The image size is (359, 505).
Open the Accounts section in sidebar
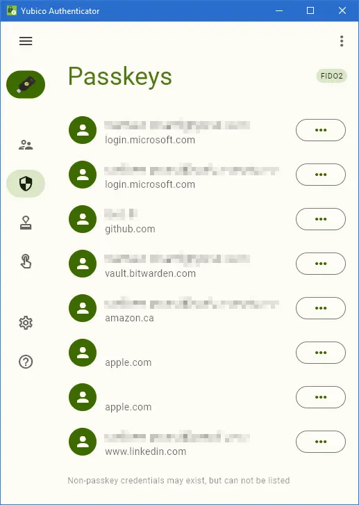26,145
